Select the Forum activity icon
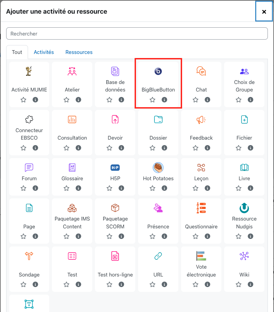This screenshot has width=274, height=312. pyautogui.click(x=29, y=168)
